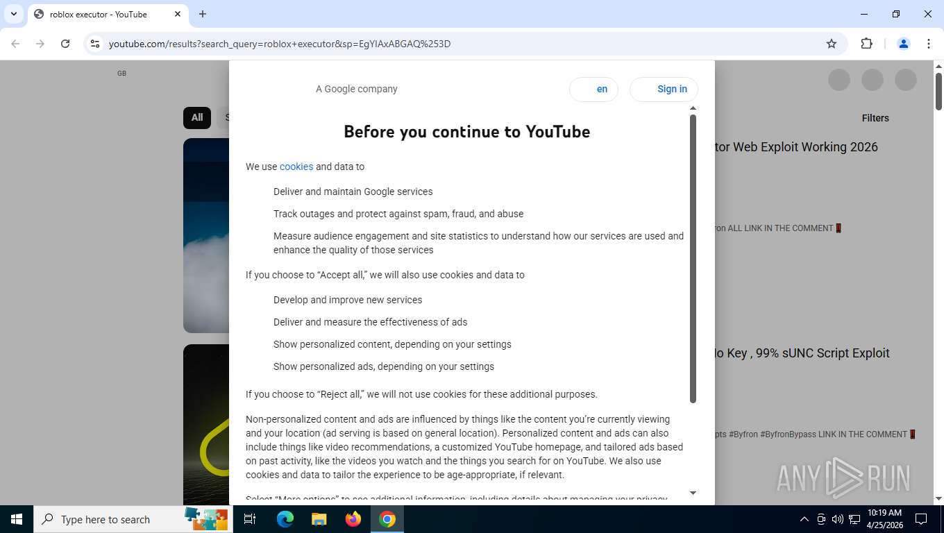
Task: Open site information icon in address bar
Action: [96, 44]
